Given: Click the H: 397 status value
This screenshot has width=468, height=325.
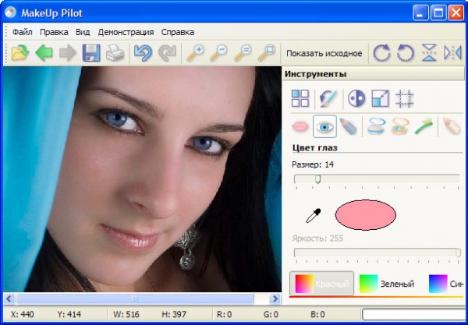Looking at the screenshot, I should 174,315.
